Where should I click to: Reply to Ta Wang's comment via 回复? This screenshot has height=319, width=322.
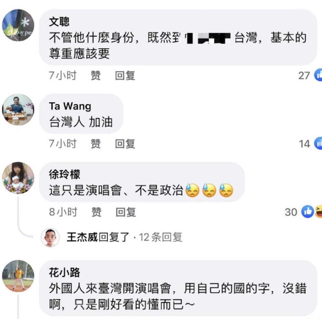(125, 144)
